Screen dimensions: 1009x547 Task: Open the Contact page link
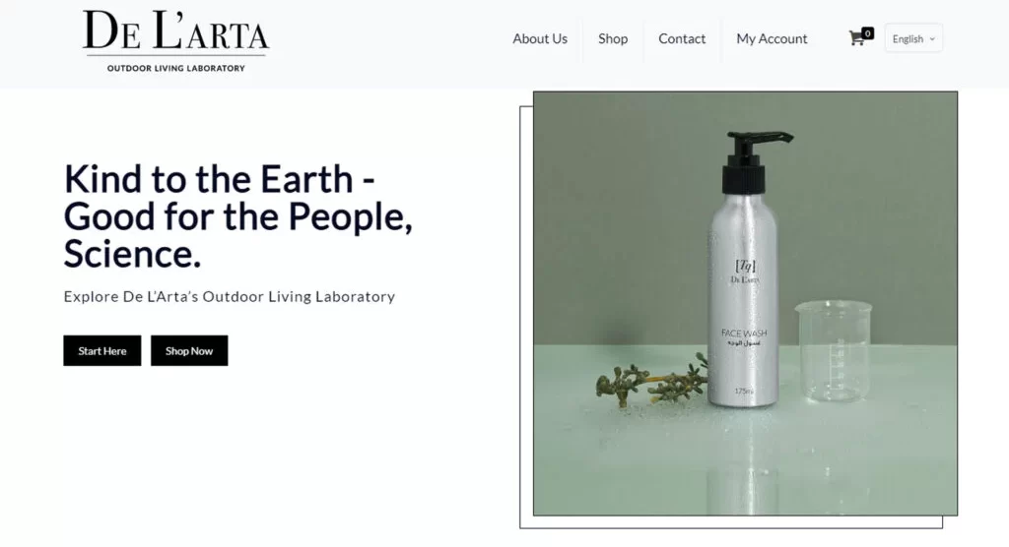[682, 38]
